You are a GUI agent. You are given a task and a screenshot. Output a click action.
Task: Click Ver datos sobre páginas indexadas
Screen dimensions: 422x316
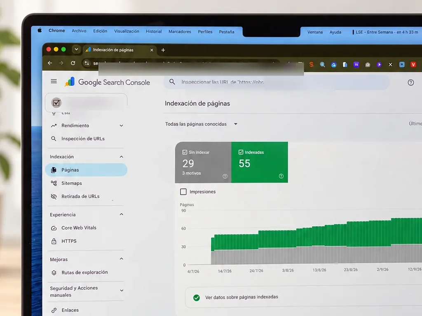click(241, 297)
